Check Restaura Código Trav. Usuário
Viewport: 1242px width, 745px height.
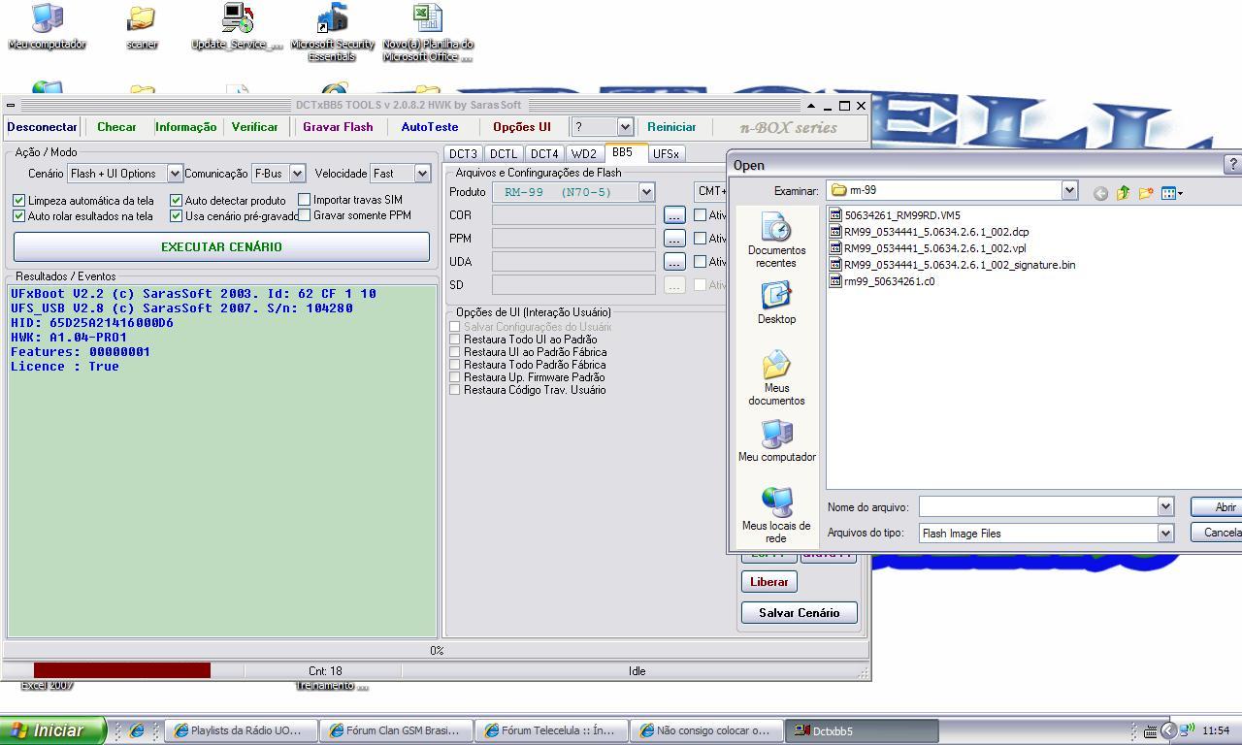454,390
